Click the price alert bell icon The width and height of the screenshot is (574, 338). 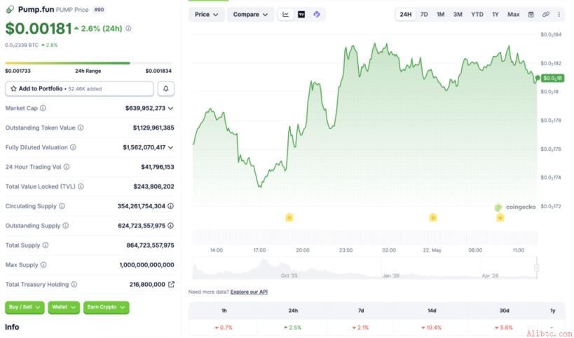click(166, 88)
